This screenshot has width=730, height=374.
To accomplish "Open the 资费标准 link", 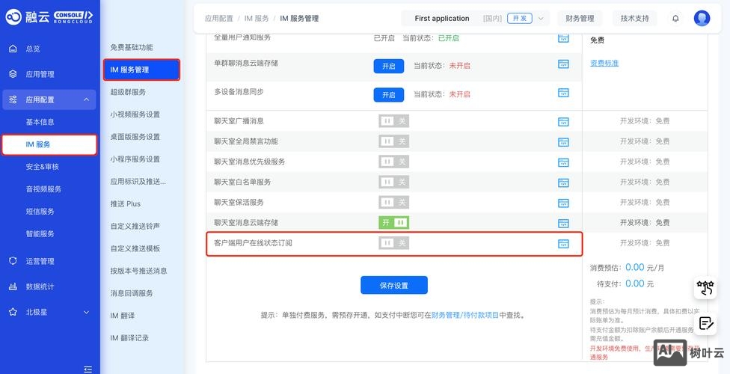I will point(604,64).
